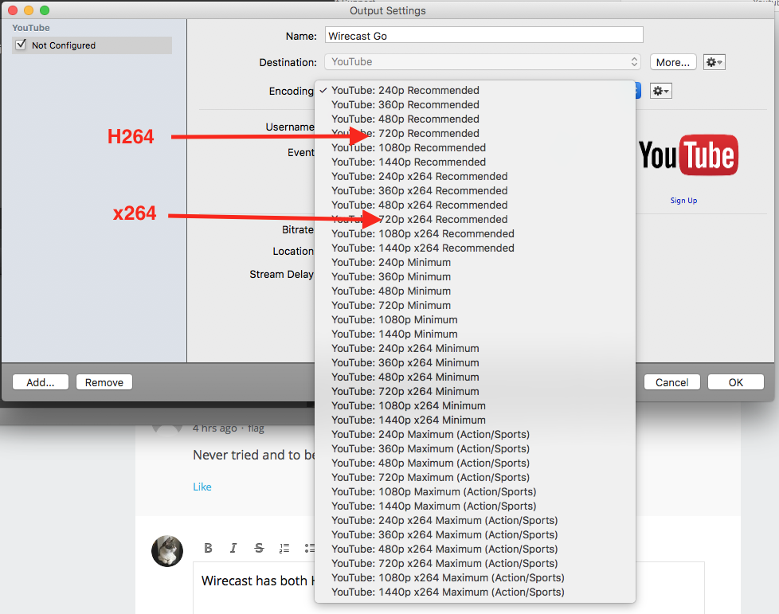Select YouTube: 240p Recommended
This screenshot has width=779, height=614.
(x=475, y=91)
